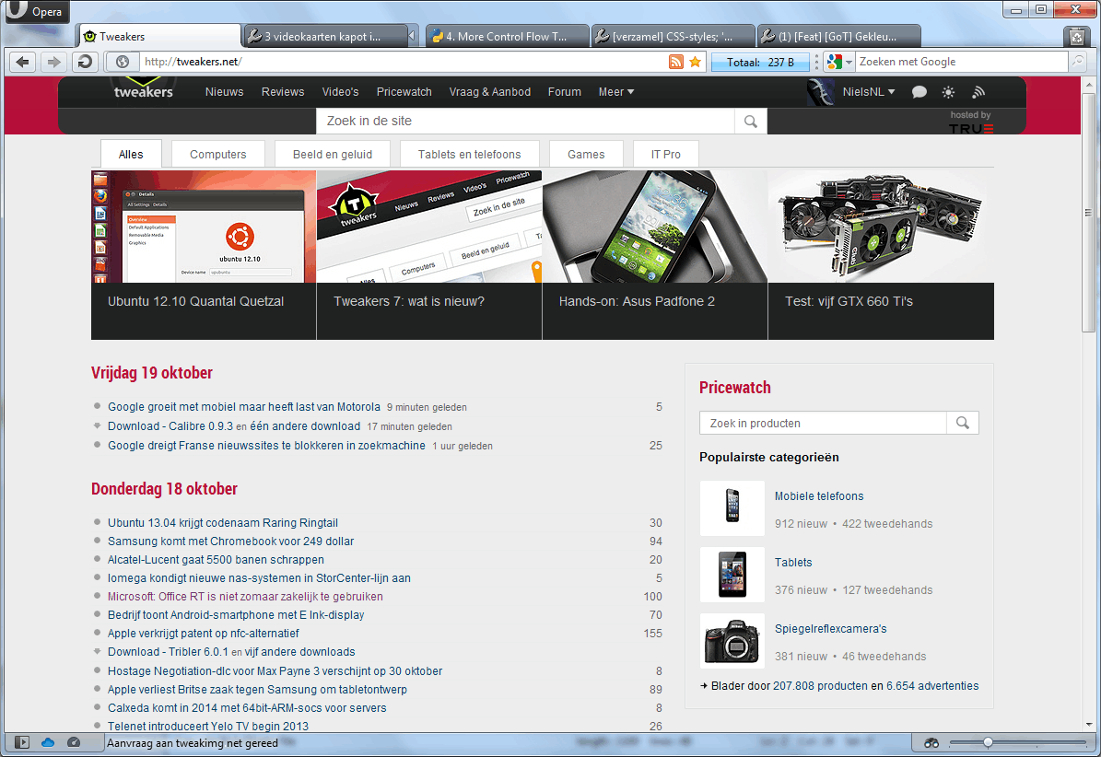Viewport: 1101px width, 757px height.
Task: Select the Games category tab
Action: (586, 155)
